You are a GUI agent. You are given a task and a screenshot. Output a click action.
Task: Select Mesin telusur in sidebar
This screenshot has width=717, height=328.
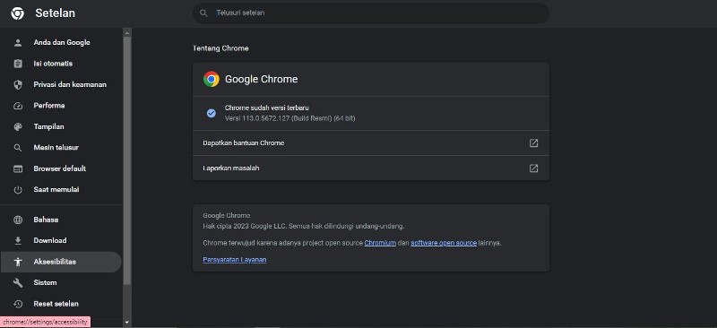(61, 148)
